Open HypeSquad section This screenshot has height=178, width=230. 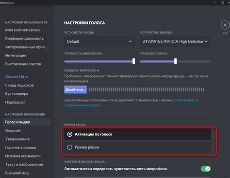pos(15,102)
